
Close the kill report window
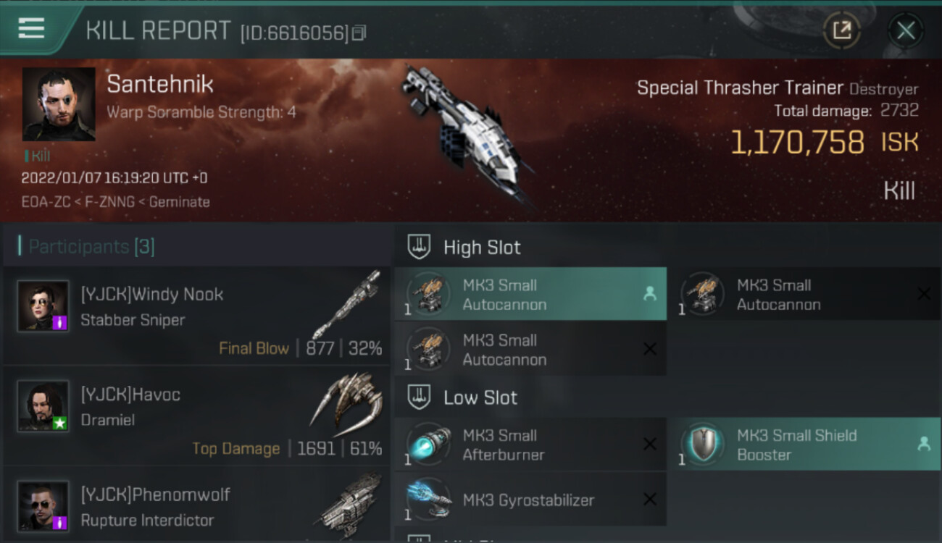[906, 30]
